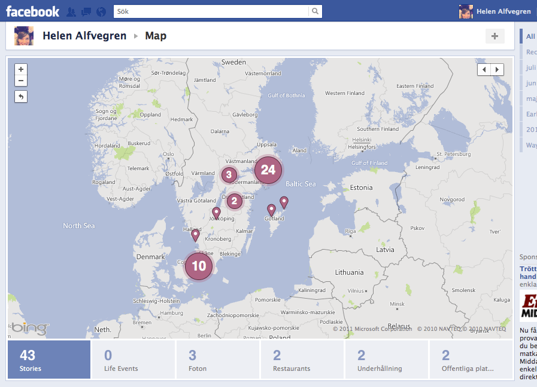Viewport: 537px width, 387px height.
Task: Open the 10 stories cluster marker
Action: [x=199, y=266]
